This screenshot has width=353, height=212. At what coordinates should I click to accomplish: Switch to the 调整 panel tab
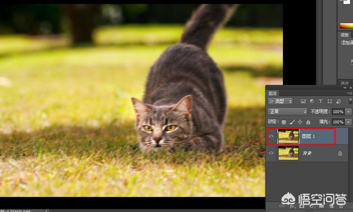344,35
